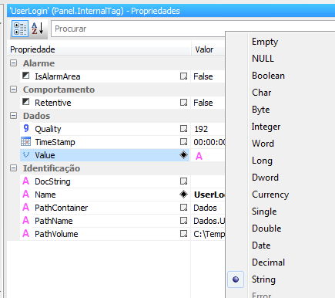Click the PathContainer value Dados
The width and height of the screenshot is (335, 298).
205,208
